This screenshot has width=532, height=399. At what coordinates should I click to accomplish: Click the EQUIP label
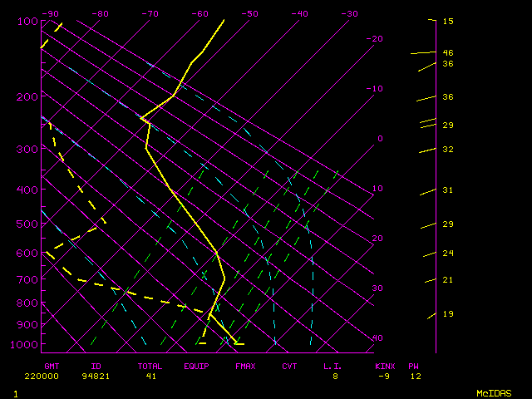(x=197, y=366)
